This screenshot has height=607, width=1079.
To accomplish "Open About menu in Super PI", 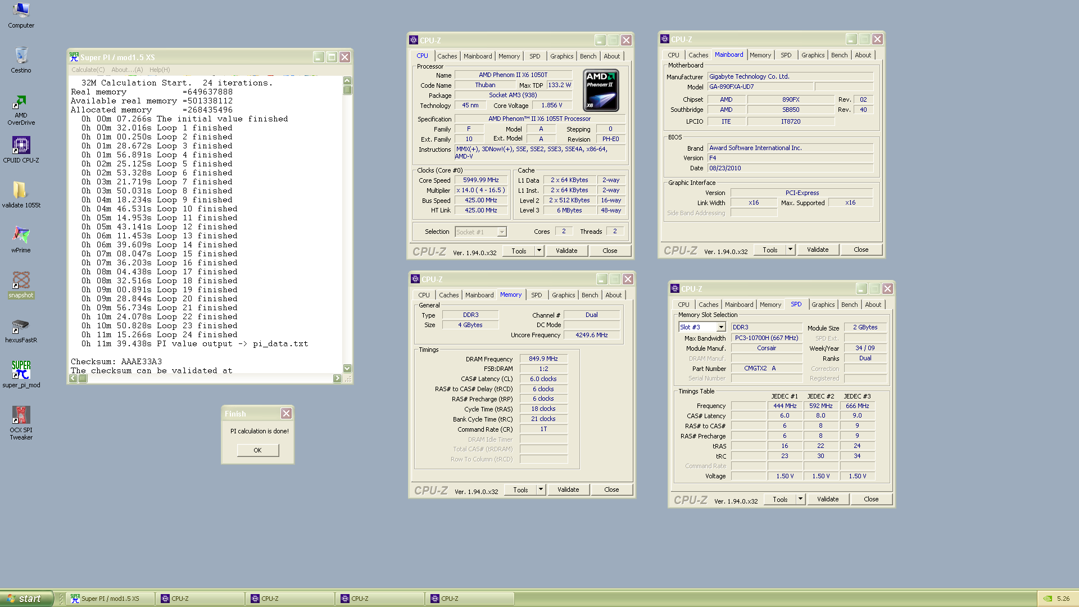I will click(x=127, y=70).
